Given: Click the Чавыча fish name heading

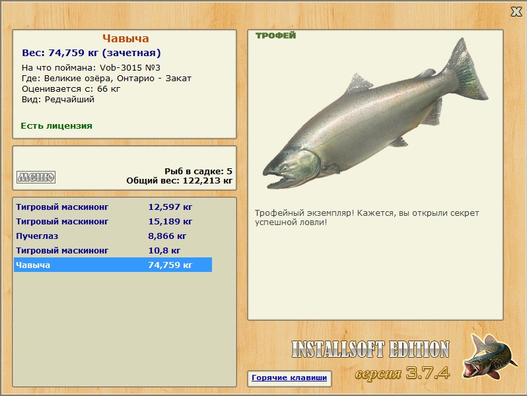Looking at the screenshot, I should [125, 39].
